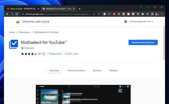Bookmark this page with the star icon
The width and height of the screenshot is (169, 104).
coord(99,14)
